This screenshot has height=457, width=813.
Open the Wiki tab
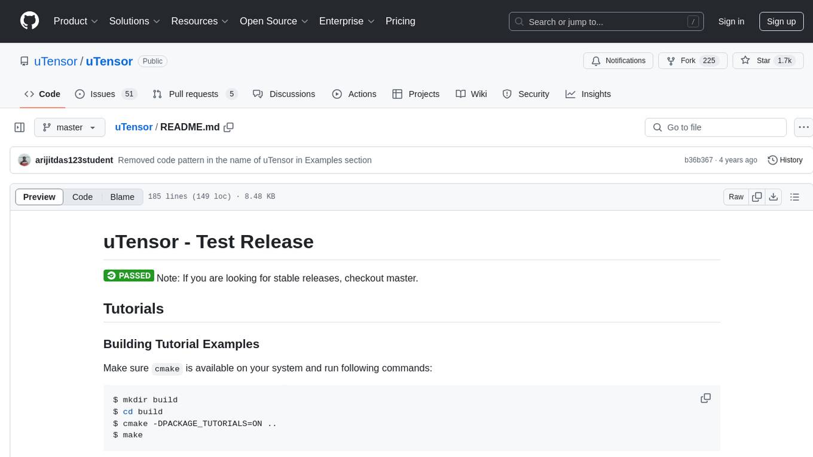pos(471,94)
